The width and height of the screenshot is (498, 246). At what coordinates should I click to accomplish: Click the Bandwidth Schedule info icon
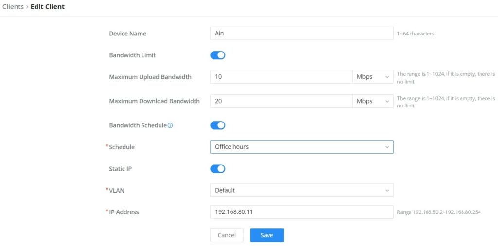click(x=170, y=126)
